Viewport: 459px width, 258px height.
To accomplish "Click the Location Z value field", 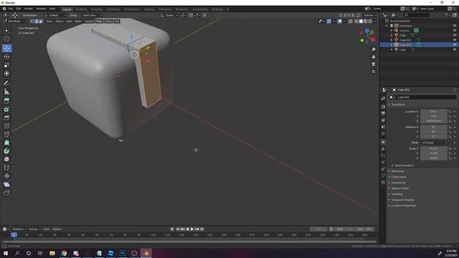I will point(433,121).
